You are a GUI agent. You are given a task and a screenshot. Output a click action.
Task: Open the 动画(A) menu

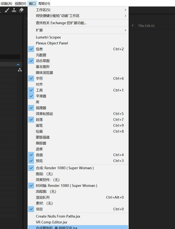pyautogui.click(x=6, y=4)
